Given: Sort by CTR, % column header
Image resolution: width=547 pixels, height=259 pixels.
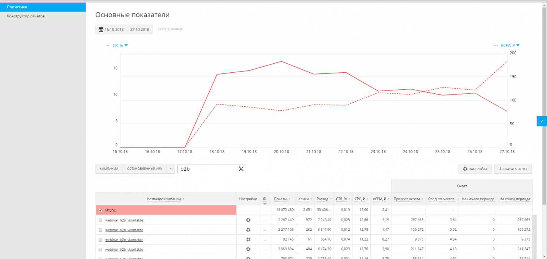Looking at the screenshot, I should click(341, 199).
